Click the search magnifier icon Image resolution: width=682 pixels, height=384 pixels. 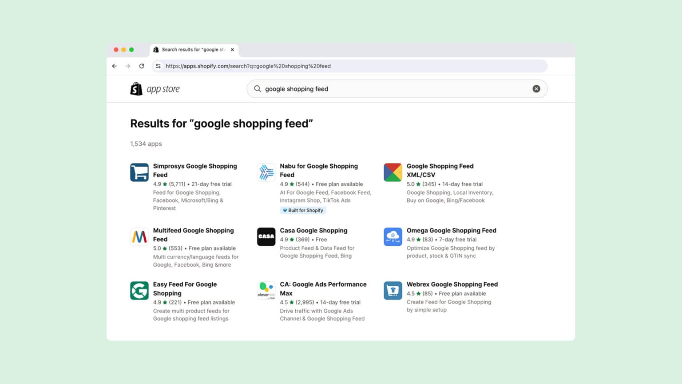[x=258, y=89]
